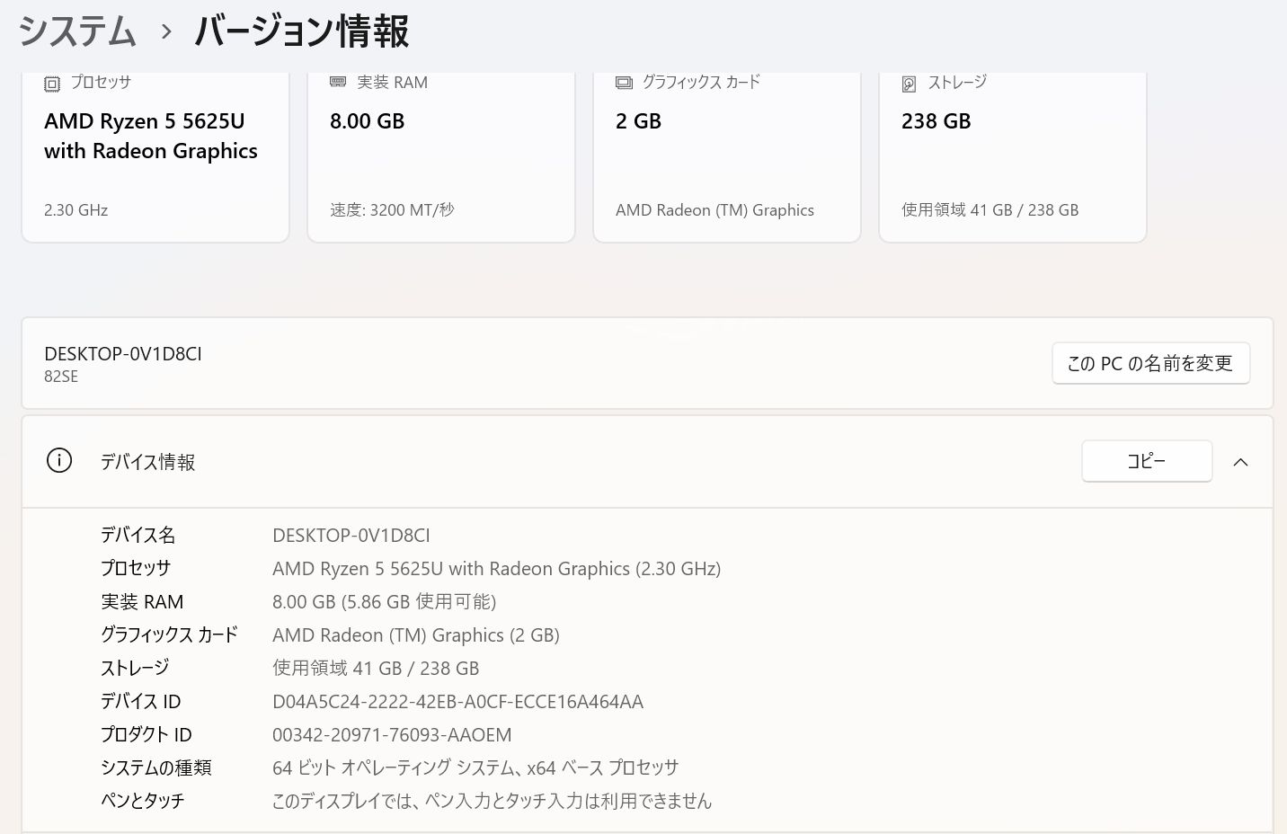The width and height of the screenshot is (1287, 834).
Task: Click the デバイス情報 info circle icon
Action: tap(59, 461)
